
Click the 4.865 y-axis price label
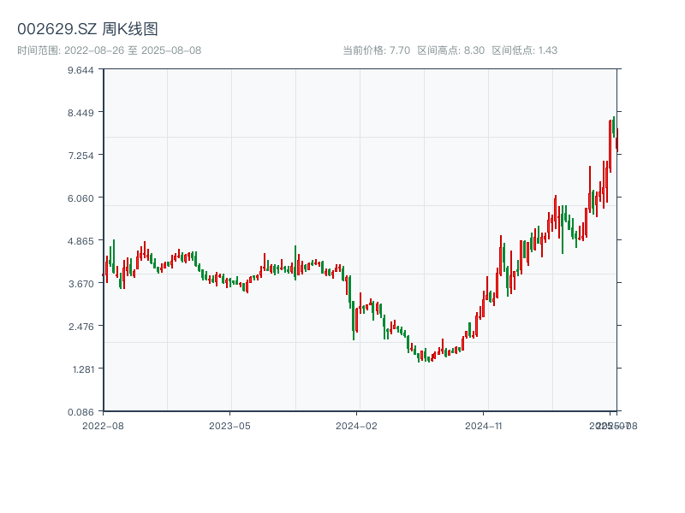81,240
